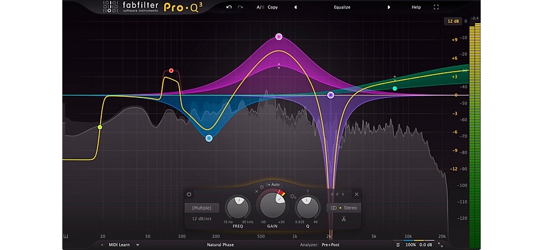Image resolution: width=543 pixels, height=250 pixels.
Task: Select the red band node near 80 Hz
Action: point(171,71)
